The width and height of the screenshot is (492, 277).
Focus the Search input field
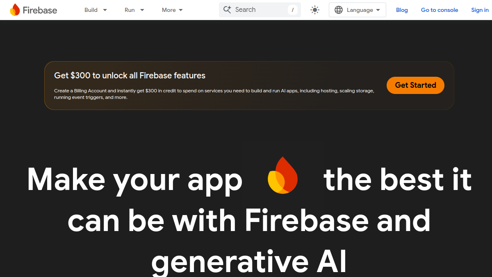click(260, 10)
